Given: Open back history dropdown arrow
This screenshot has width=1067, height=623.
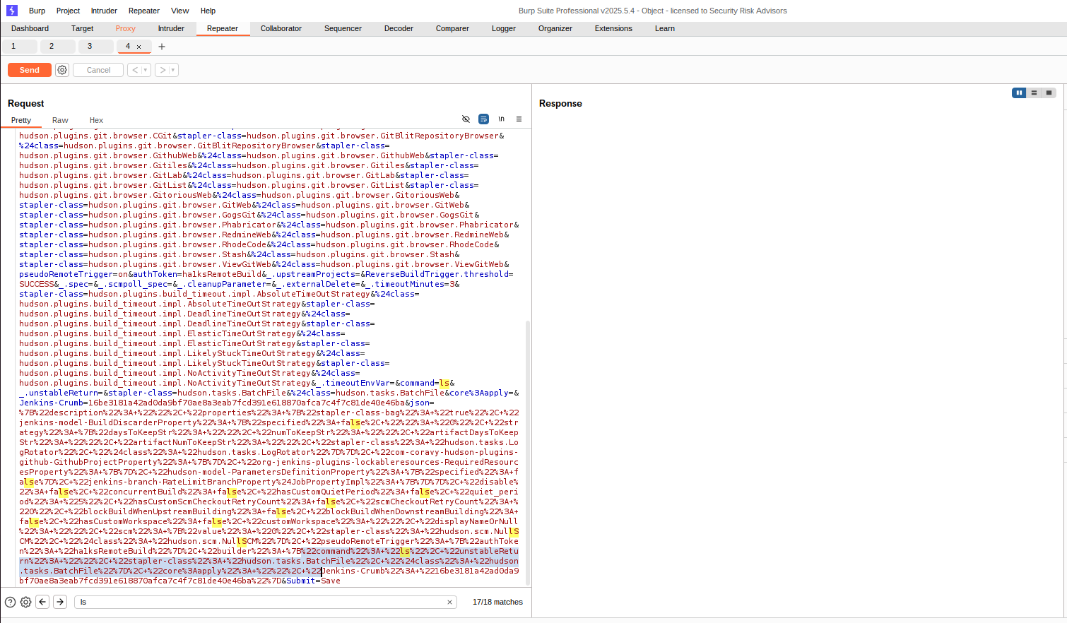Looking at the screenshot, I should 146,70.
